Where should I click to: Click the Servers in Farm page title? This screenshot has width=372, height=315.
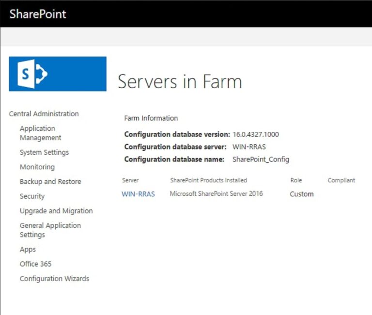point(180,81)
